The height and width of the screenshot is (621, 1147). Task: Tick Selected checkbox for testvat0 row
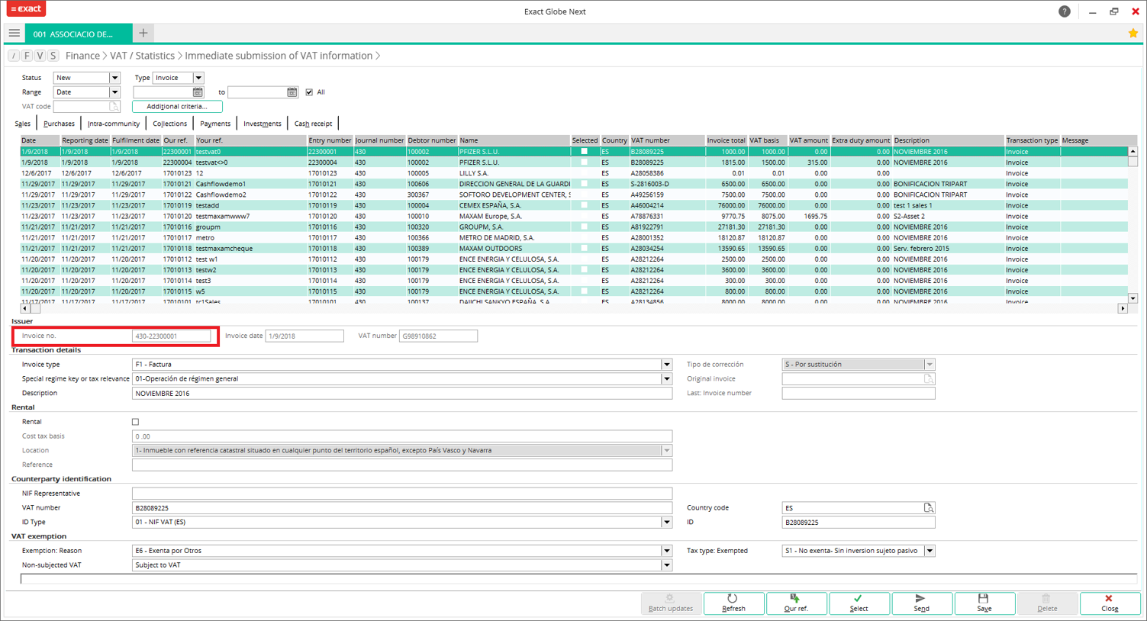(x=585, y=152)
